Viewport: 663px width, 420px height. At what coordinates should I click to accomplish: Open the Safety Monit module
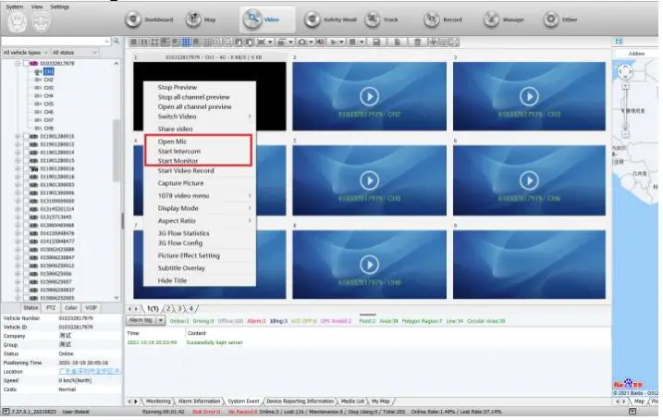(x=330, y=19)
